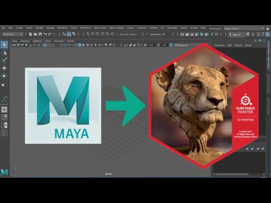The image size is (271, 203).
Task: Click the No Live Surface field
Action: pos(128,34)
